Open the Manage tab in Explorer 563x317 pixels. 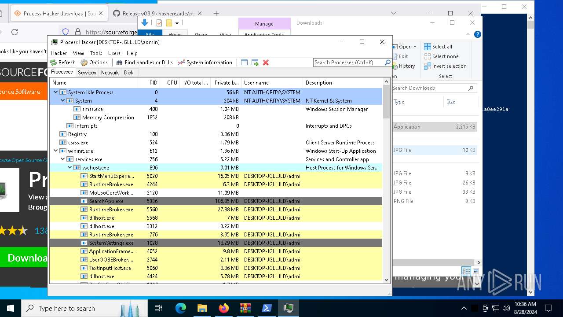pos(264,24)
